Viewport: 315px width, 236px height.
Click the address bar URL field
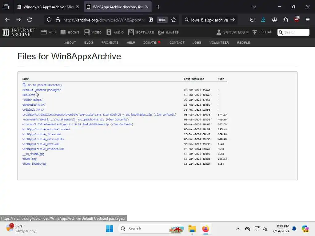coord(104,20)
